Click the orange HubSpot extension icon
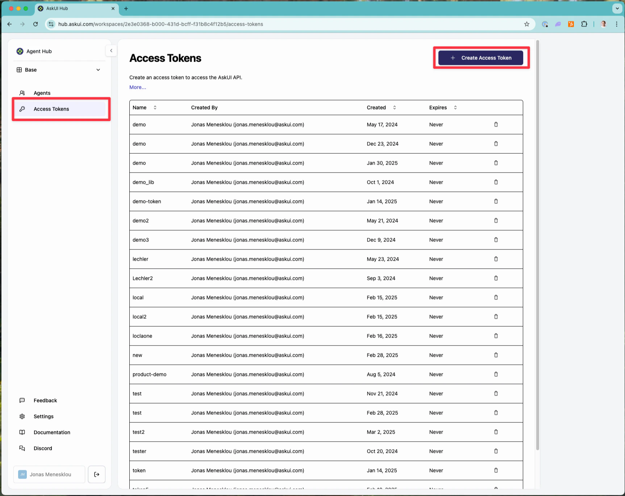Screen dimensions: 625x496 571,24
